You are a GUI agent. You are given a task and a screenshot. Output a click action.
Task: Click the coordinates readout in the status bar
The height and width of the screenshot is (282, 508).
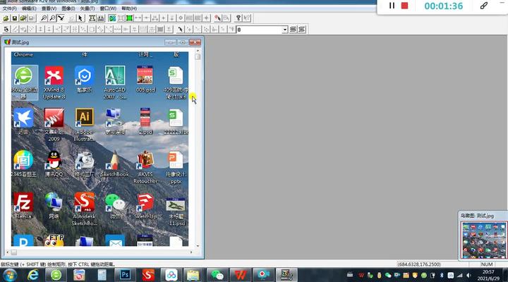pos(419,264)
